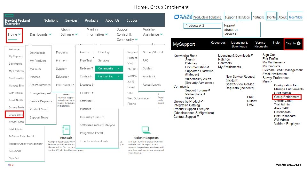Click Contact Support link
Screen dimensions: 307x172
click(x=185, y=117)
